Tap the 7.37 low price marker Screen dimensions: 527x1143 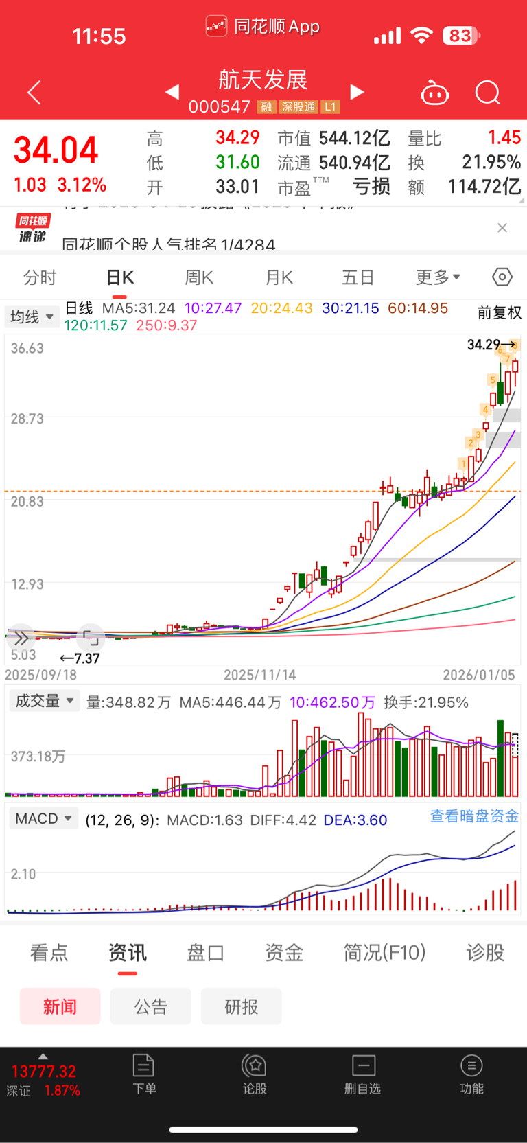pyautogui.click(x=80, y=658)
